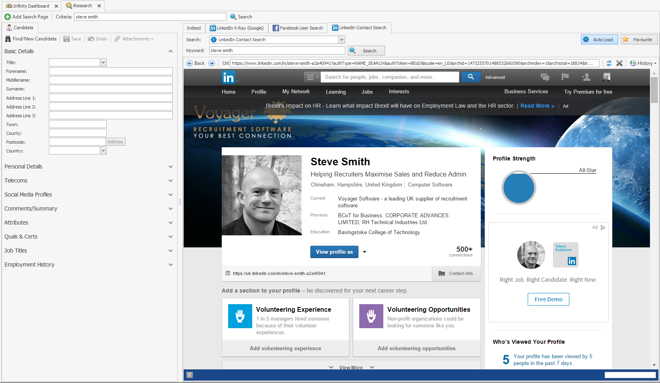Open LinkedIn messages speech bubble icon
660x383 pixels.
545,77
